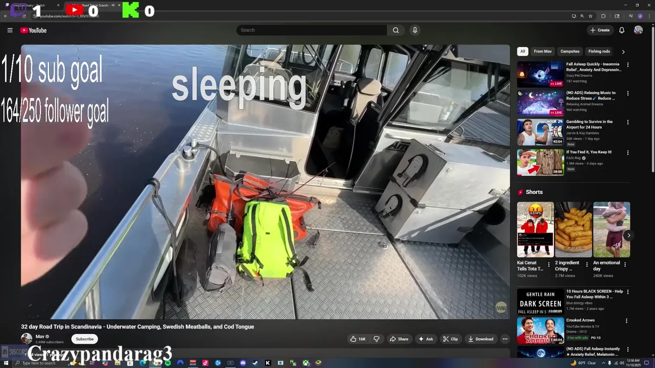Open options for Kai Cenat short
The height and width of the screenshot is (368, 655).
549,265
